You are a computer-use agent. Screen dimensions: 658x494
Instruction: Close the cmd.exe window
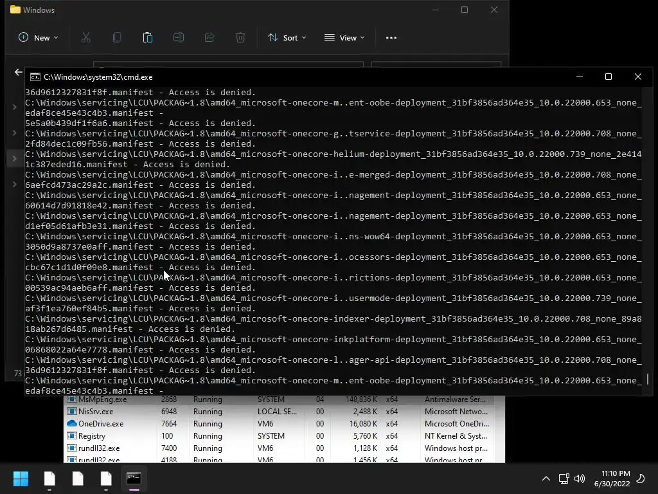[x=638, y=77]
